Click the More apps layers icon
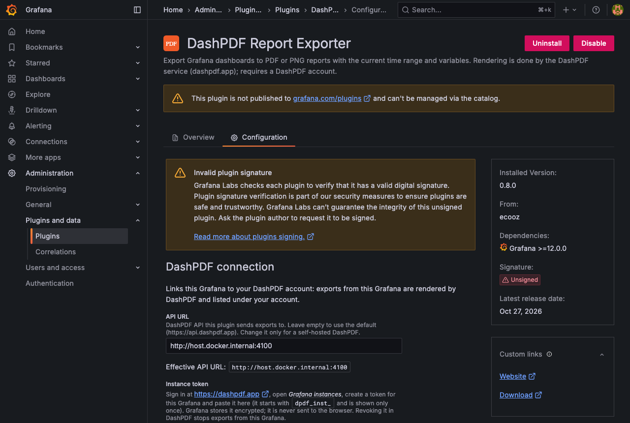630x423 pixels. (x=12, y=157)
